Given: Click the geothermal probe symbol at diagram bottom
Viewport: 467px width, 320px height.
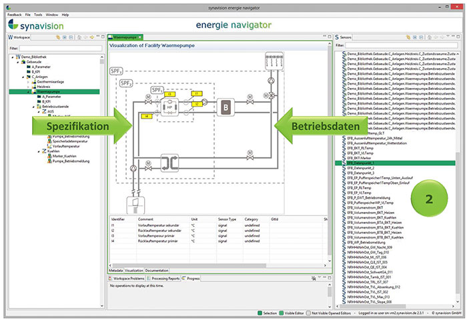Looking at the screenshot, I should coord(135,205).
